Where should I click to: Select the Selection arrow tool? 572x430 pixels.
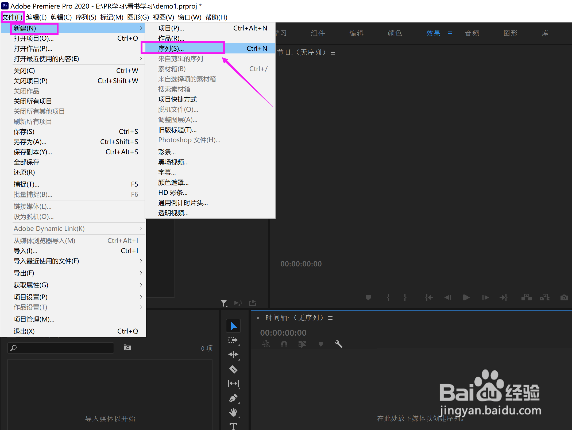point(233,326)
